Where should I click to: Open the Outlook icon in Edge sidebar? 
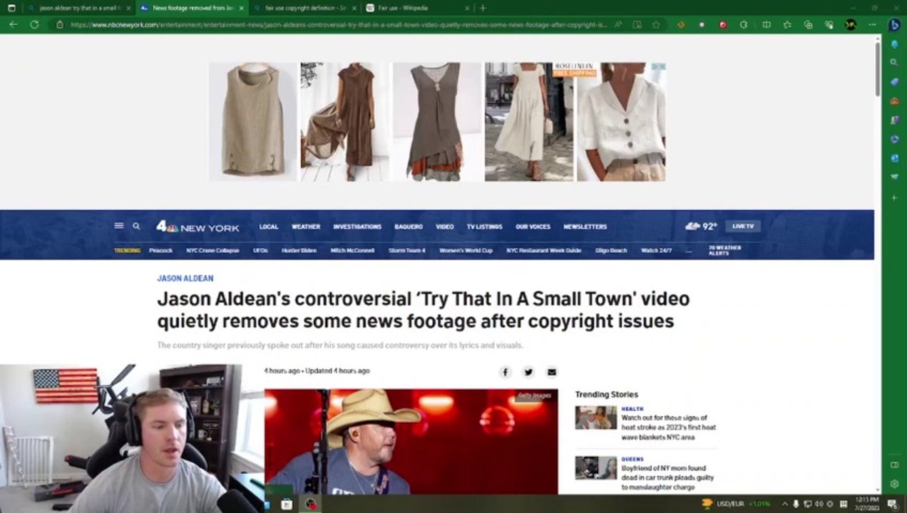click(894, 157)
